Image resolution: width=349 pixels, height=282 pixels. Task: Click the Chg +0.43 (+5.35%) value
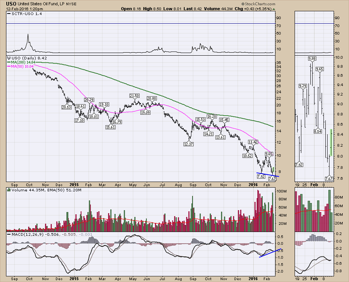(x=253, y=9)
